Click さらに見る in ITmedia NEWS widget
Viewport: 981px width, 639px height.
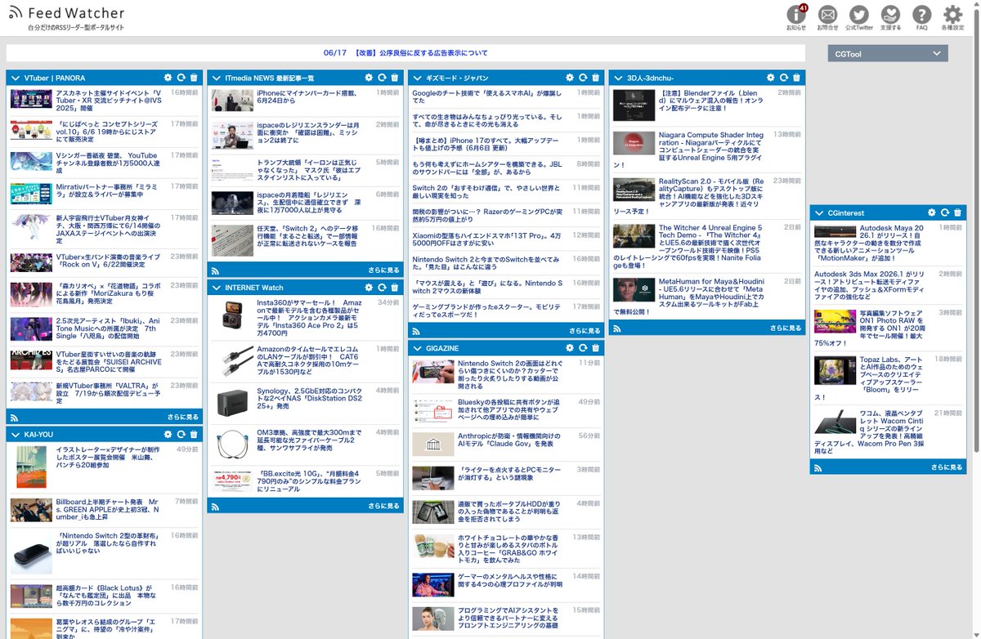click(383, 270)
